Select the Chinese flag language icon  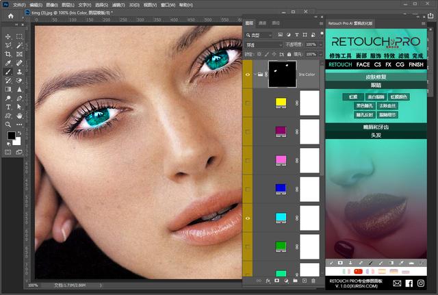(x=358, y=271)
